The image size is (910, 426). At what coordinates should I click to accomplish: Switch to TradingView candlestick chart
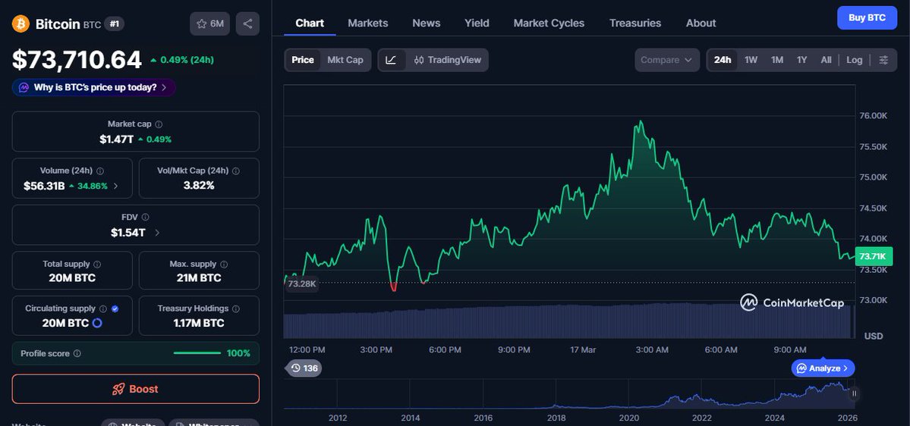tap(448, 61)
